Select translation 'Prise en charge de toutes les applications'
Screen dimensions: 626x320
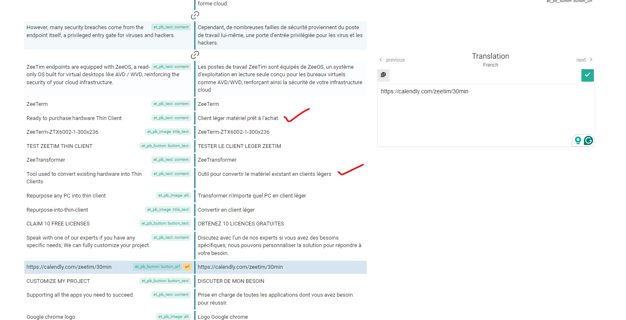click(x=275, y=299)
